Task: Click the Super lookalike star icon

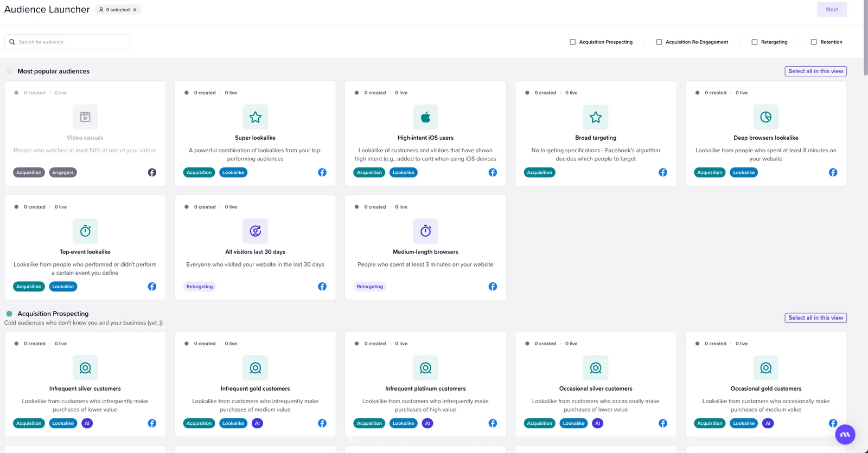Action: [255, 117]
